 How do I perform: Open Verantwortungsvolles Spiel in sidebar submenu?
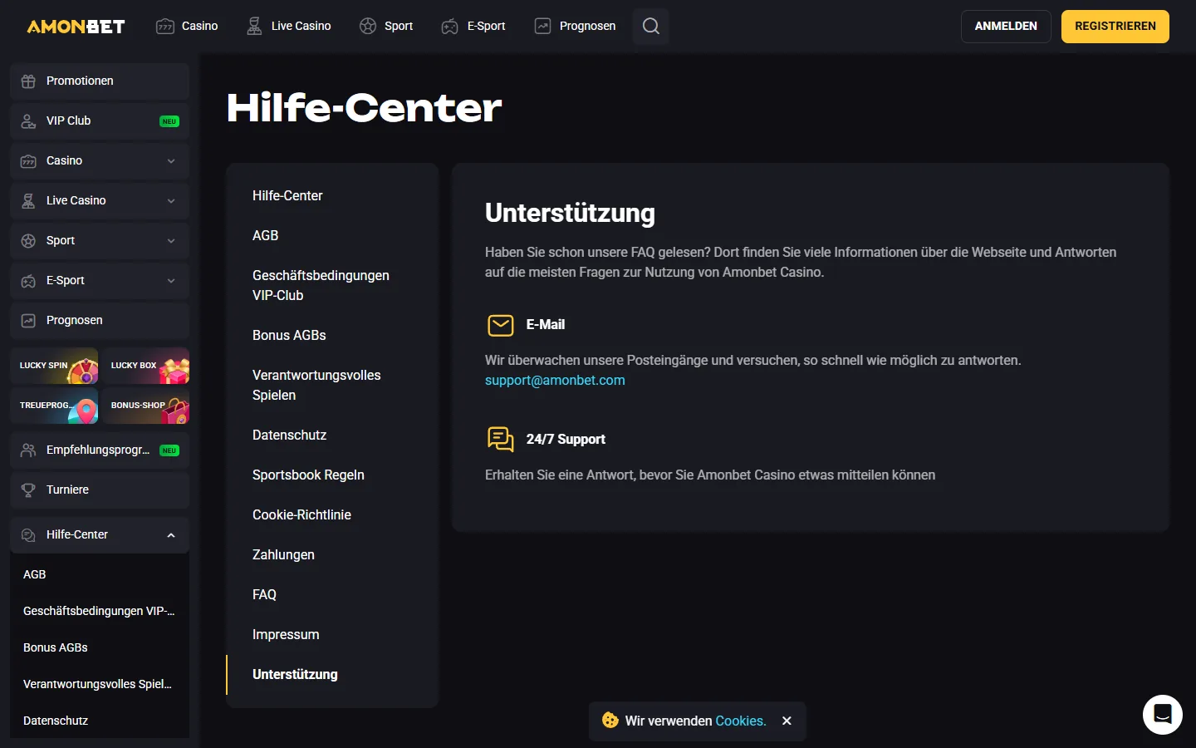tap(100, 684)
